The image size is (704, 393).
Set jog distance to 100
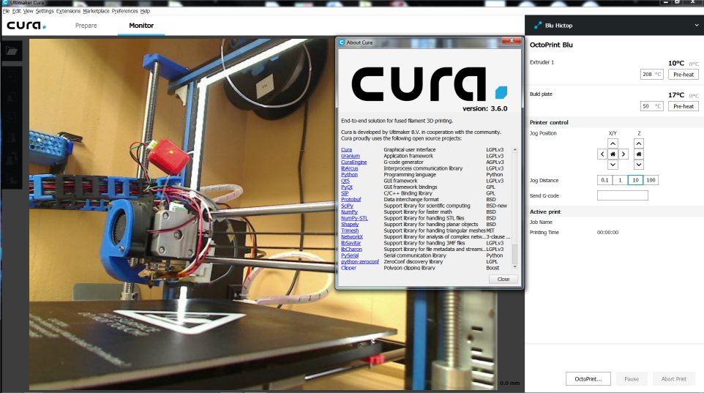(x=651, y=180)
